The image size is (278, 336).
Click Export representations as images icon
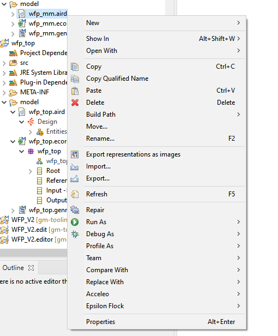tap(75, 154)
